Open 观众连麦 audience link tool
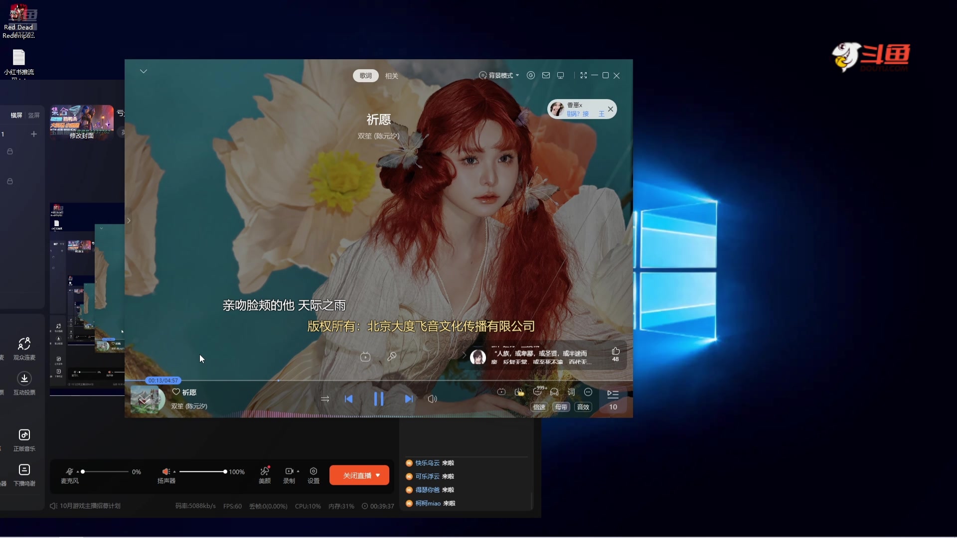 pos(24,349)
